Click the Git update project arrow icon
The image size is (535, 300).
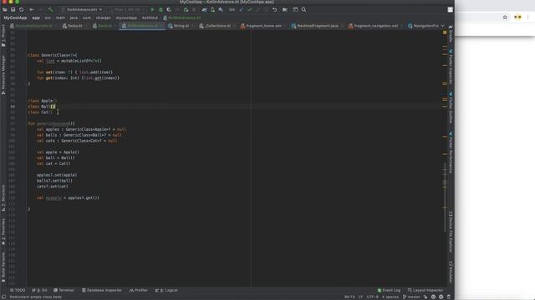242,10
